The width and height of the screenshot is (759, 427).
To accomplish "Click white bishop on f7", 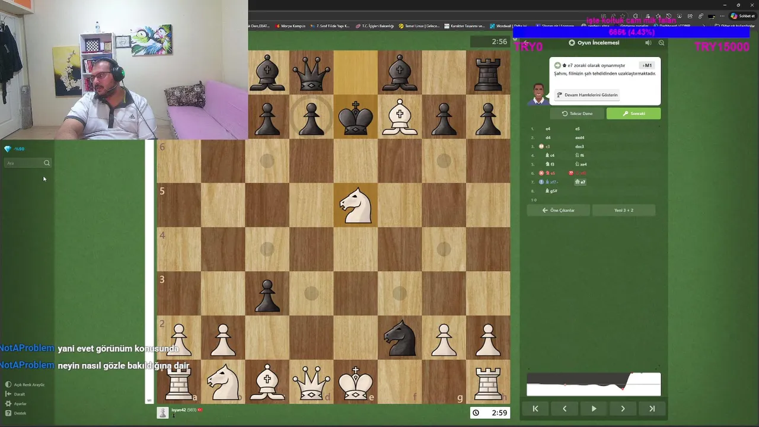I will (x=400, y=117).
